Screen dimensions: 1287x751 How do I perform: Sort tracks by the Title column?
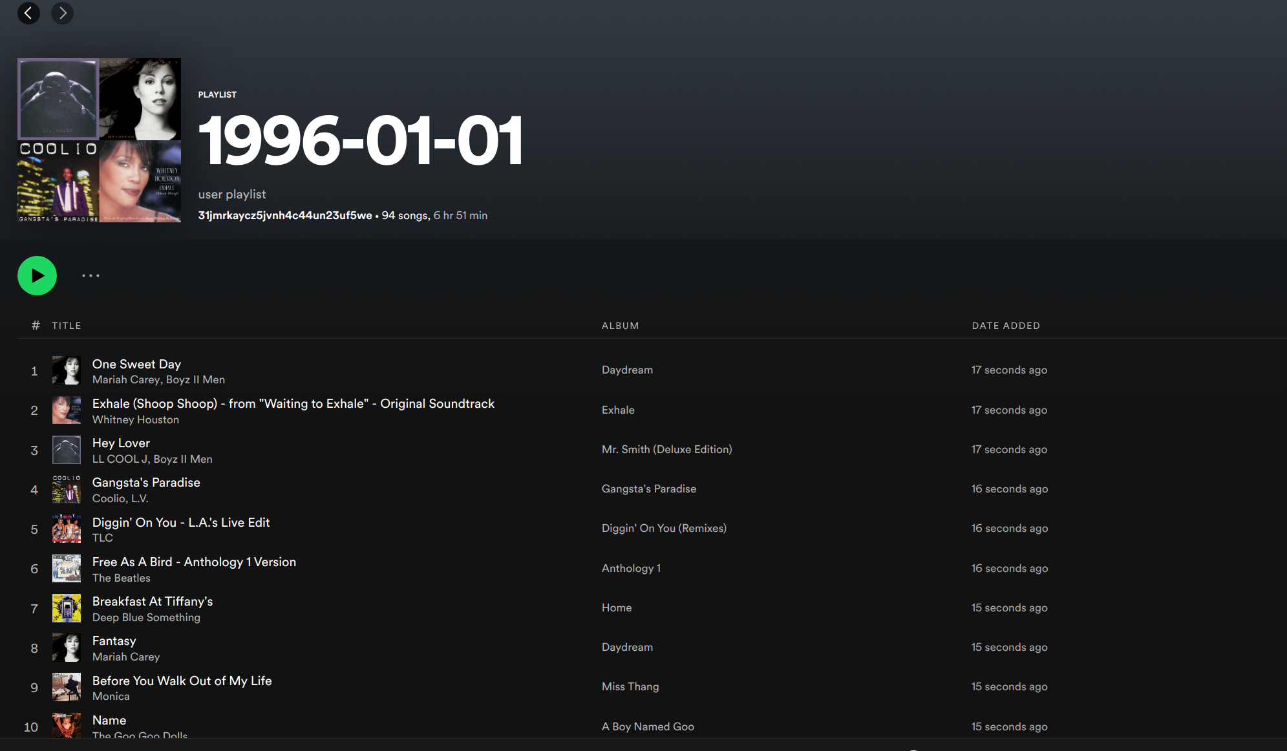coord(67,325)
